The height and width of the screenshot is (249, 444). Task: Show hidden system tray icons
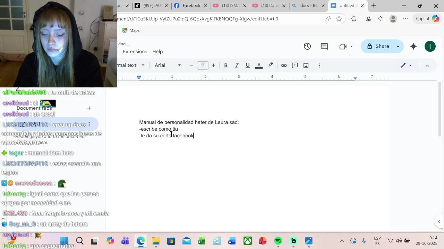pyautogui.click(x=342, y=241)
